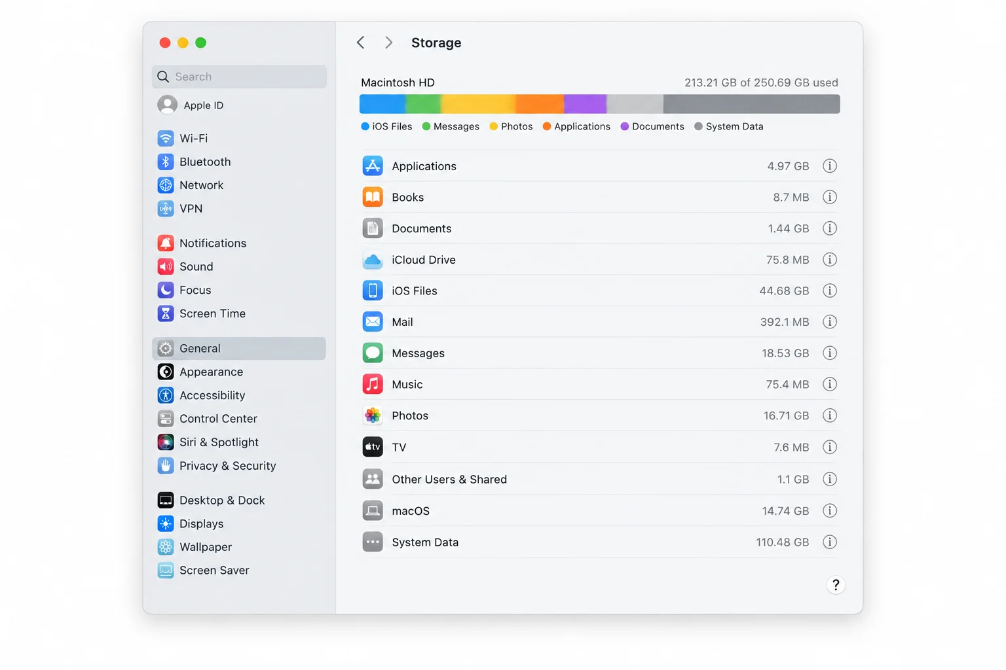
Task: Open info for the Applications row
Action: coord(830,166)
